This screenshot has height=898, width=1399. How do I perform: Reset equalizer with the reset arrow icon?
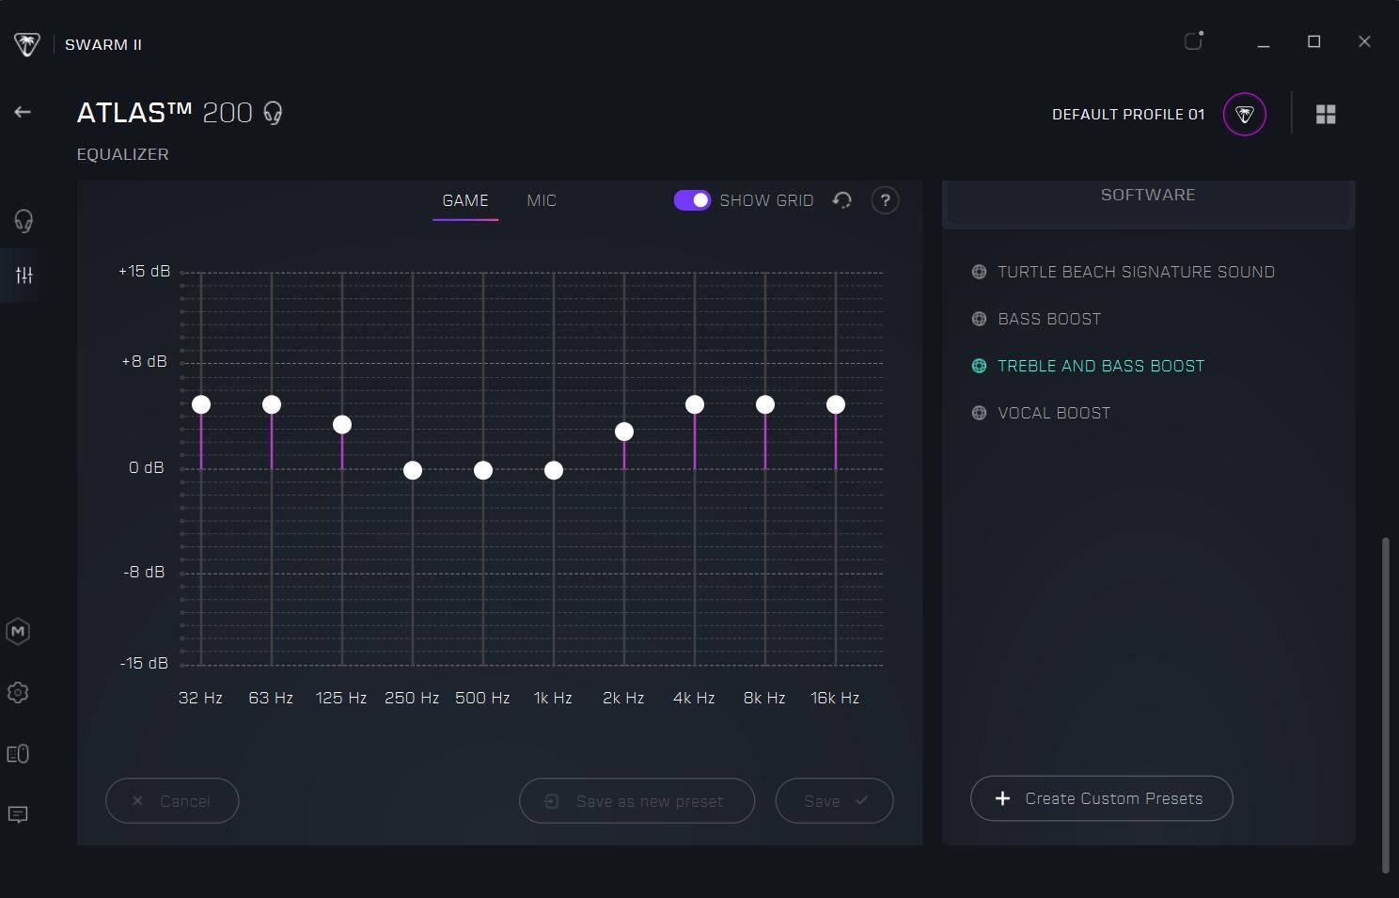tap(842, 200)
